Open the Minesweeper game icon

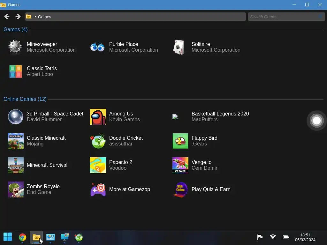15,47
